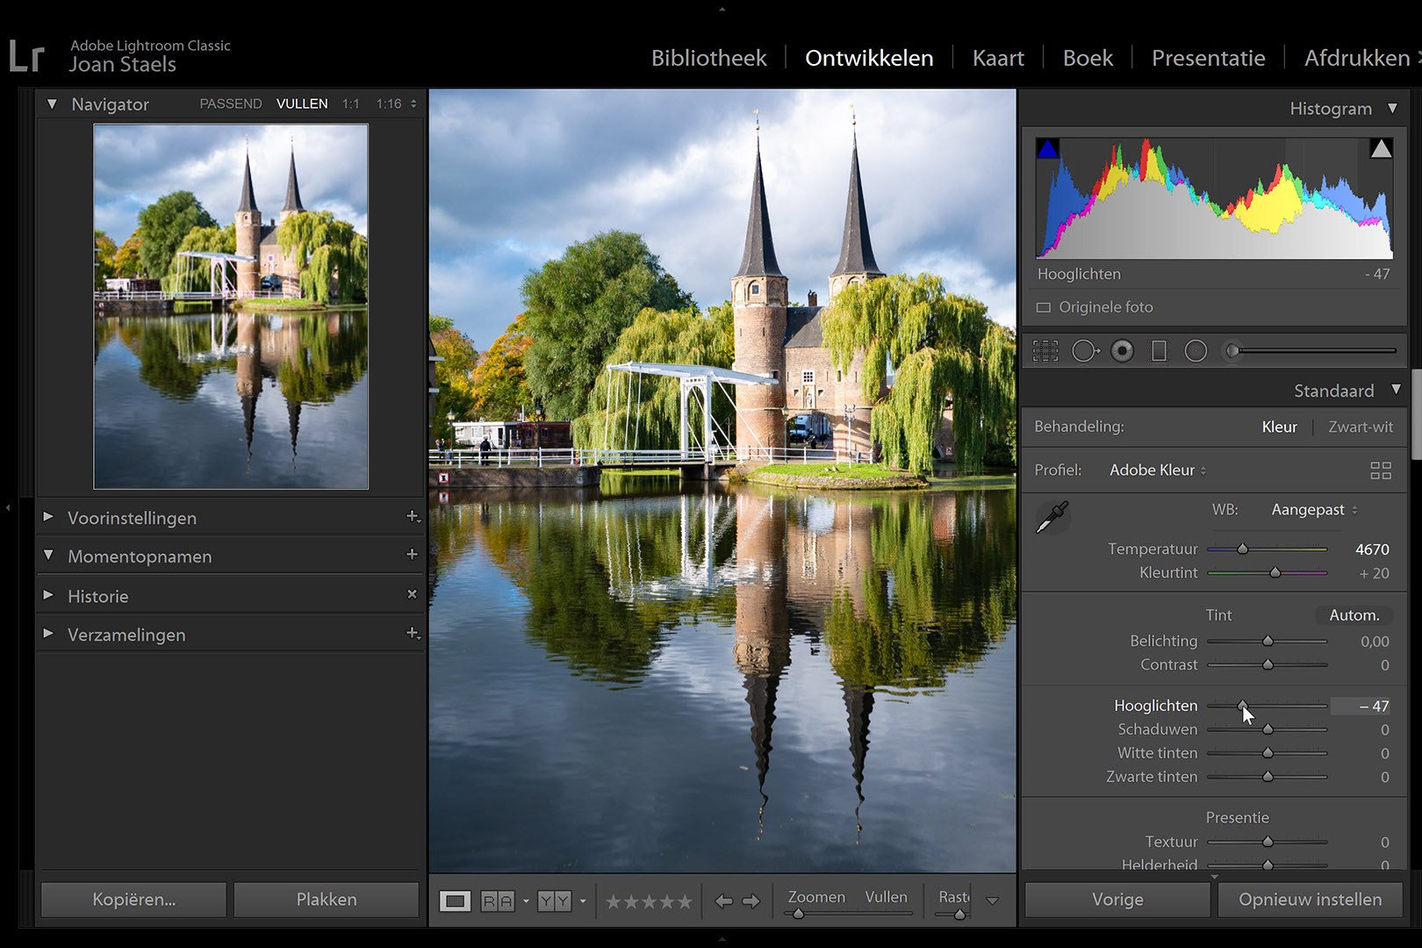Collapse the Navigator panel
The height and width of the screenshot is (948, 1422).
click(52, 104)
